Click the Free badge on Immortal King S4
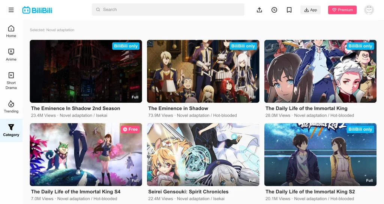 pos(130,129)
